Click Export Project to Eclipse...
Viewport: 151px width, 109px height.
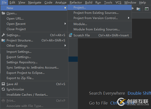point(25,73)
